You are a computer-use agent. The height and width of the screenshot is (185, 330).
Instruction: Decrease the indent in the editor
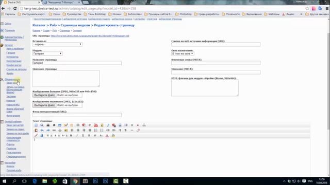[x=108, y=130]
